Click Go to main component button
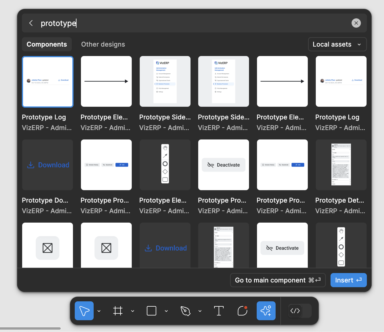 278,280
